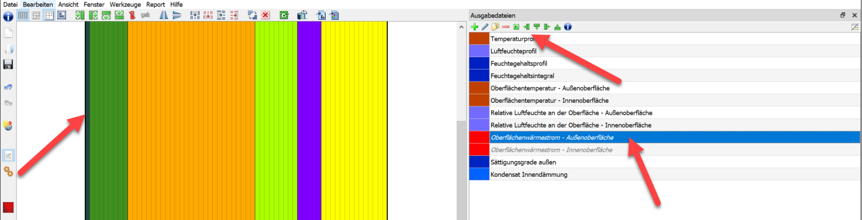The width and height of the screenshot is (862, 220).
Task: Open the Report menu
Action: pyautogui.click(x=156, y=4)
